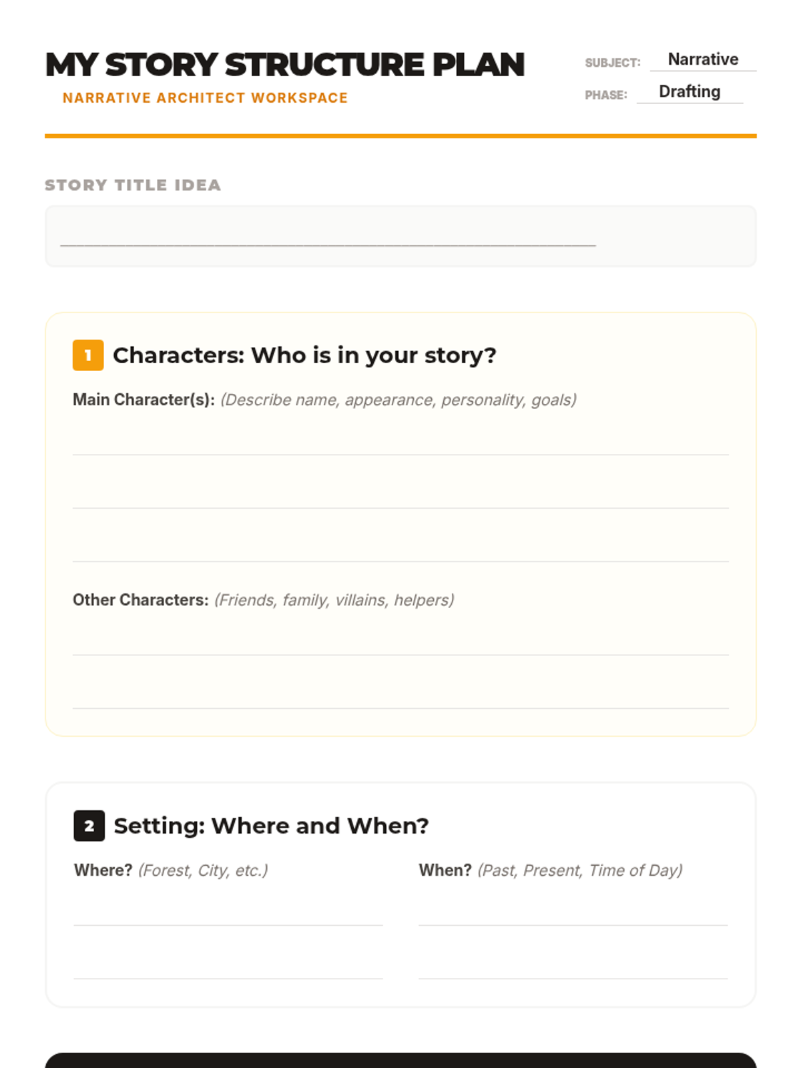Select the first Main Character writing line

pos(400,442)
